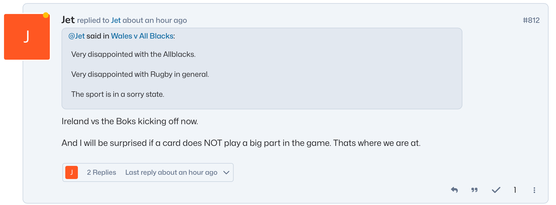The image size is (556, 205).
Task: Click the @Jet mention in the quote
Action: coord(76,36)
